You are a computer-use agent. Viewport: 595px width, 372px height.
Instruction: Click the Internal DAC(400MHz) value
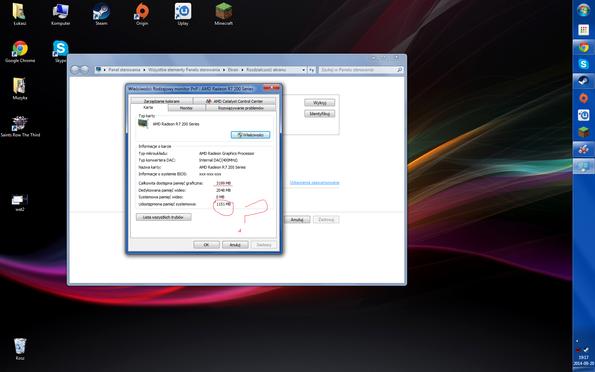pos(218,160)
